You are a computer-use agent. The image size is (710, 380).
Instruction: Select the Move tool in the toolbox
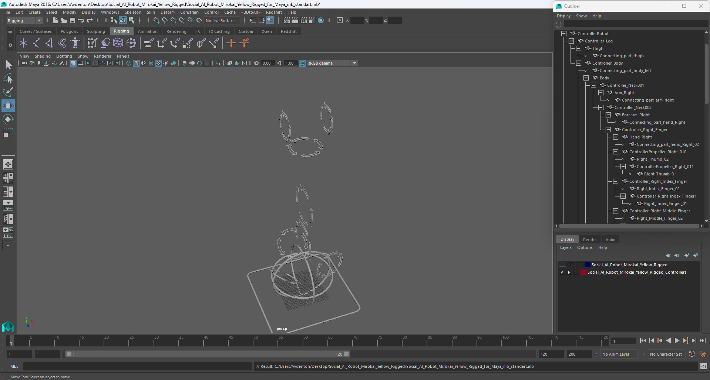[x=8, y=106]
